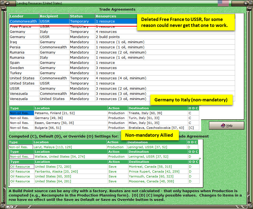Click the Yarmouth, Canada destination
Viewport: 253px width, 209px height.
pyautogui.click(x=158, y=176)
